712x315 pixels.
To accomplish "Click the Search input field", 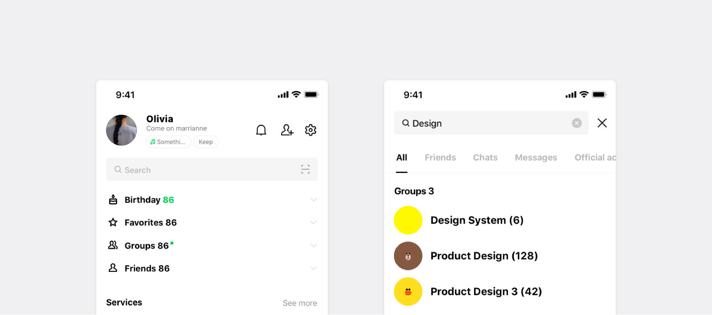I will [x=206, y=170].
